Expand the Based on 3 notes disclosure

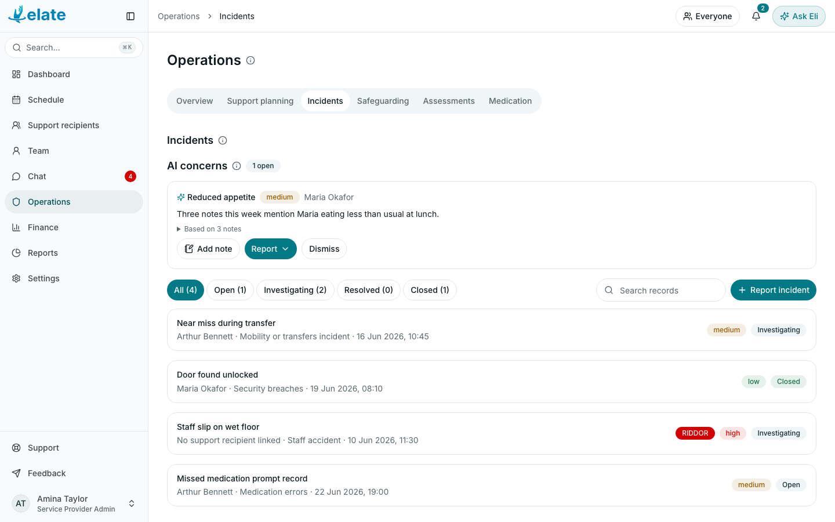pos(209,229)
